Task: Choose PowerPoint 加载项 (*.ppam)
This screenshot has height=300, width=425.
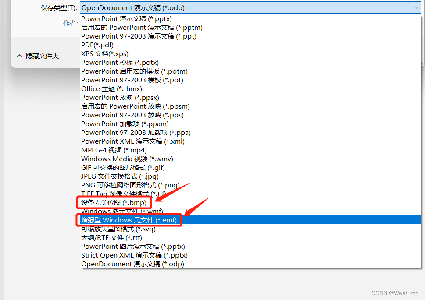Action: tap(250, 124)
